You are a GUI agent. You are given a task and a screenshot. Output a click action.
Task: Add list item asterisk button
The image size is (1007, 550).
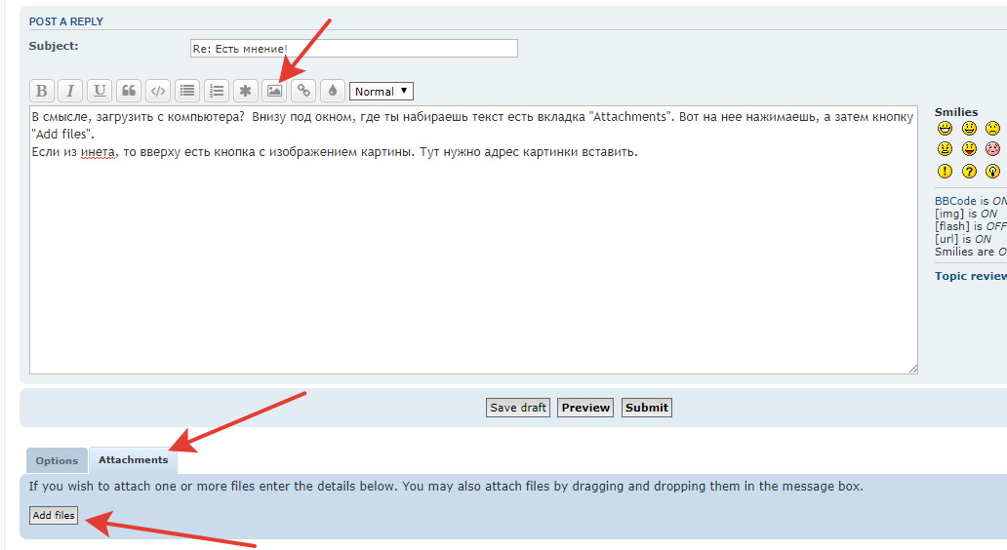(246, 91)
